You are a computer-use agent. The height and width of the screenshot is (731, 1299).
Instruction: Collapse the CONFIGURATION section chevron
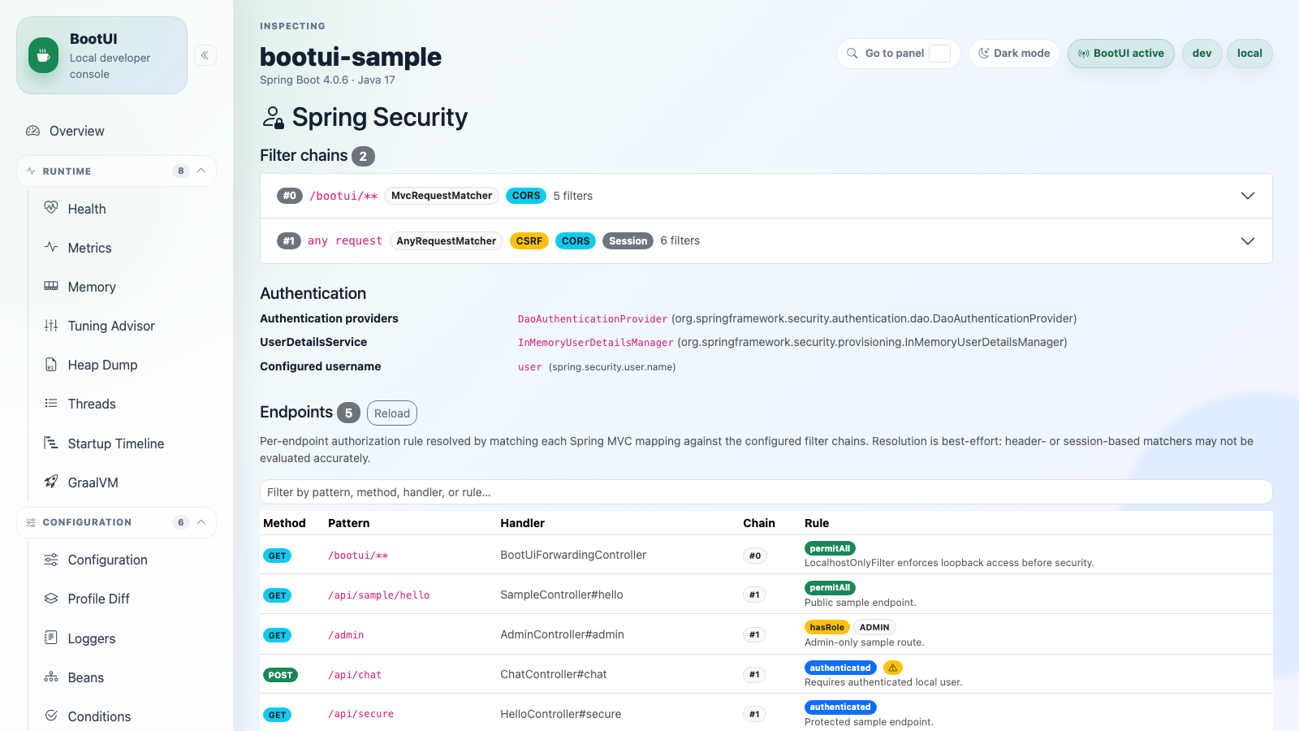coord(201,521)
